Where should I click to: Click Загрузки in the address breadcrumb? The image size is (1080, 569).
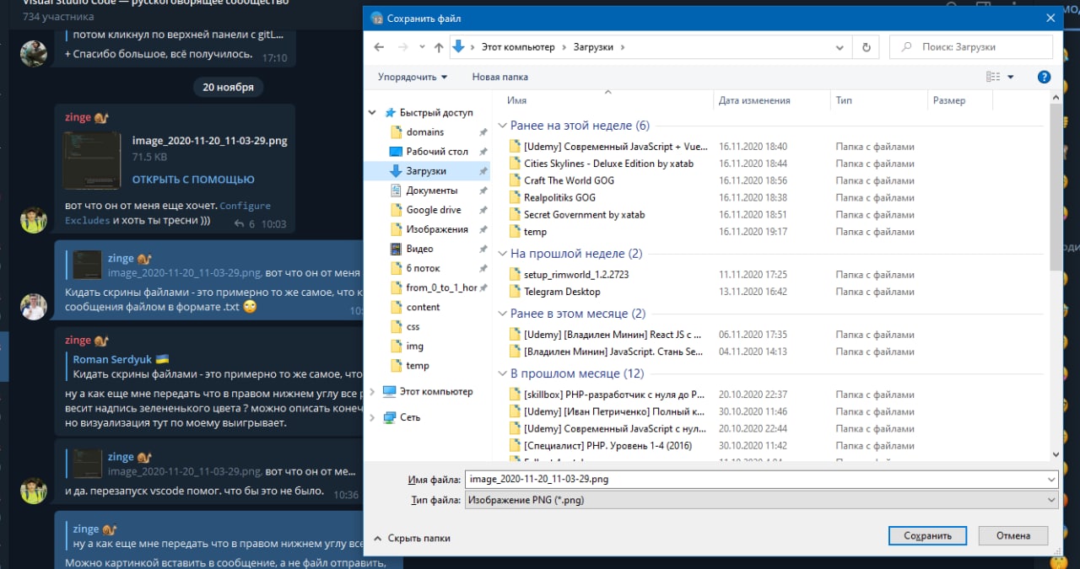[x=593, y=47]
